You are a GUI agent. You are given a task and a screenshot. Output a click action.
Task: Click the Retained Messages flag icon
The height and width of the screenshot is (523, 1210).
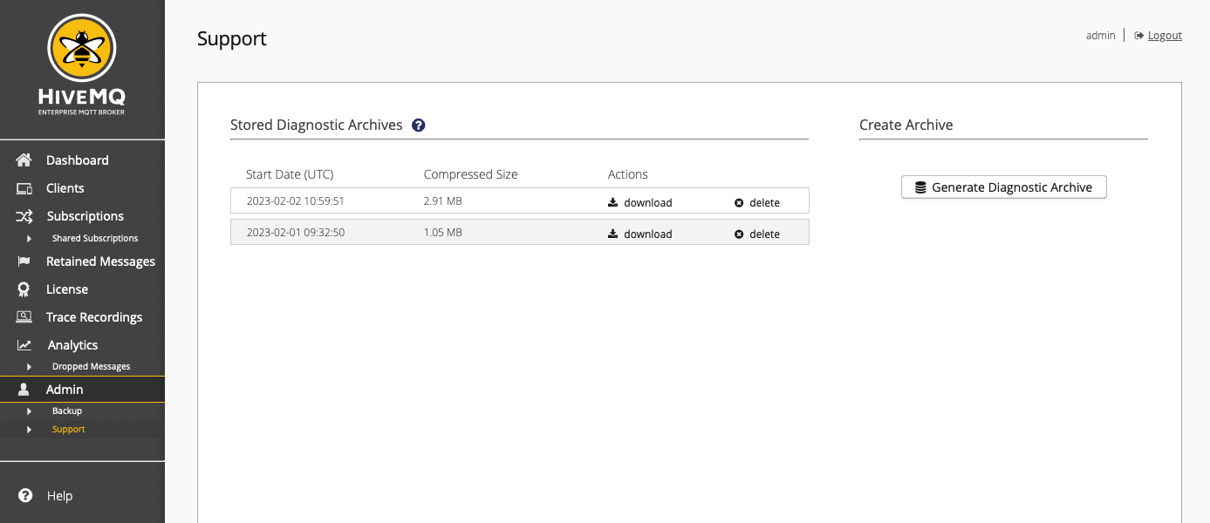point(24,261)
